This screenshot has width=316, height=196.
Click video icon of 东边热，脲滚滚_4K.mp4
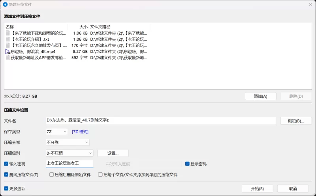(8, 52)
